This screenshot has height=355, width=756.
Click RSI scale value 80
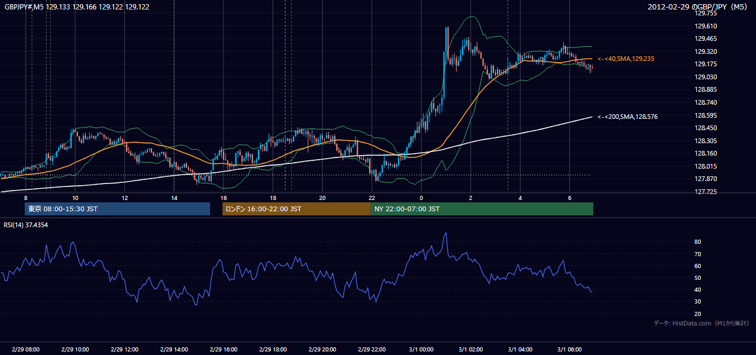[x=698, y=242]
